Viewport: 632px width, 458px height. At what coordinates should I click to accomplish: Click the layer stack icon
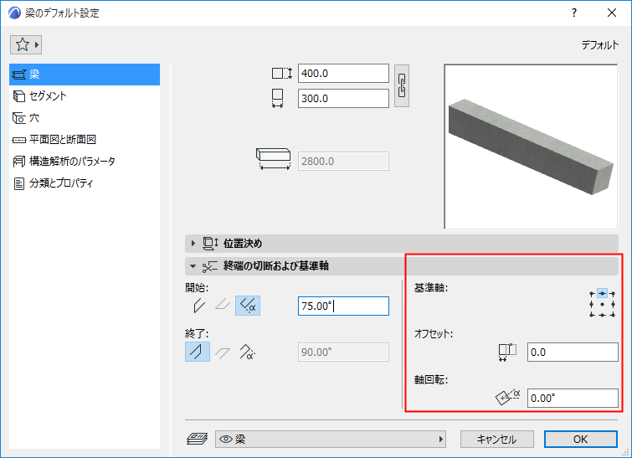(197, 439)
